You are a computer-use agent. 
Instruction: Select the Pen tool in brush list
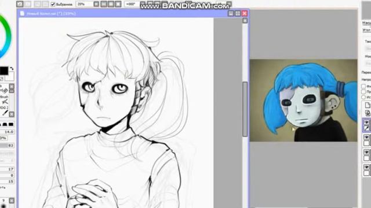point(5,113)
